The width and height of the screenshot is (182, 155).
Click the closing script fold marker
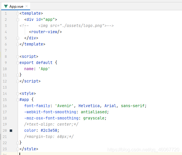pos(18,81)
